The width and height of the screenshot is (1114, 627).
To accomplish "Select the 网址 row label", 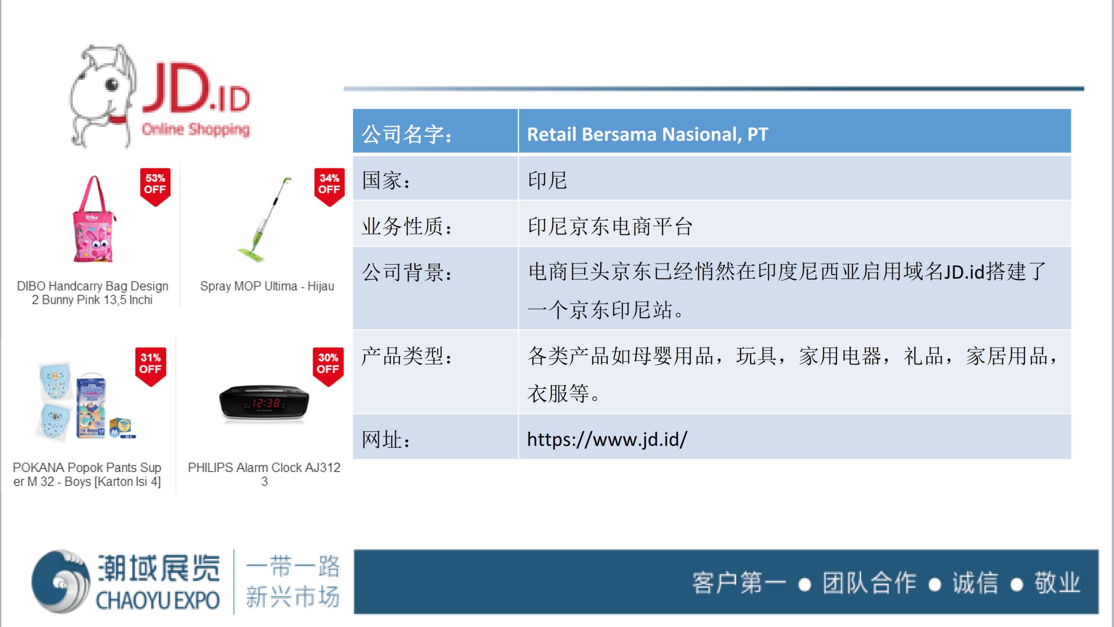I will (x=386, y=440).
